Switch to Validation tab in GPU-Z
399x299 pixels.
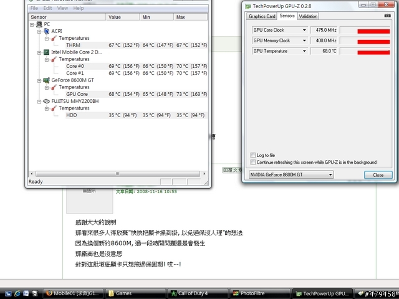pos(308,16)
